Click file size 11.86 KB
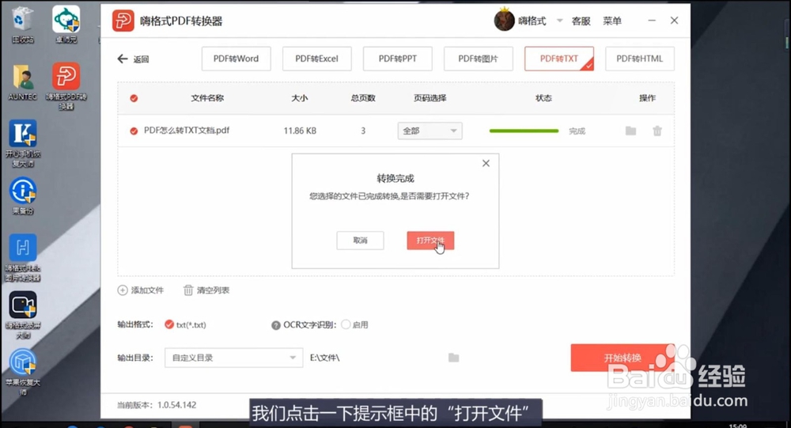This screenshot has width=791, height=428. tap(300, 131)
